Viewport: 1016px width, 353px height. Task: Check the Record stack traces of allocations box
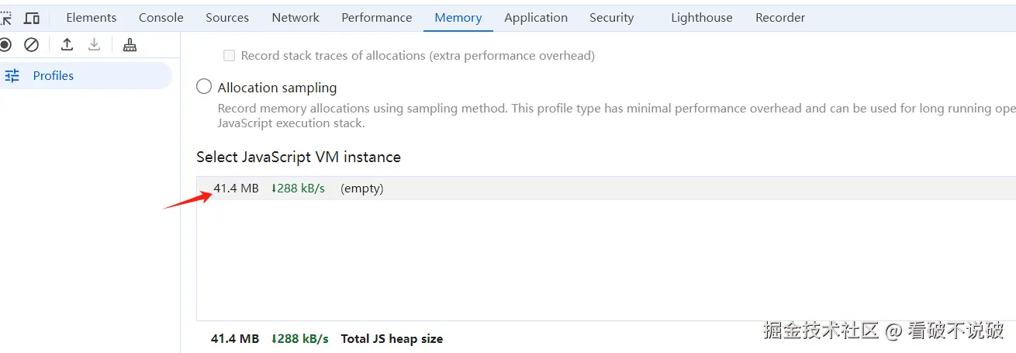229,56
